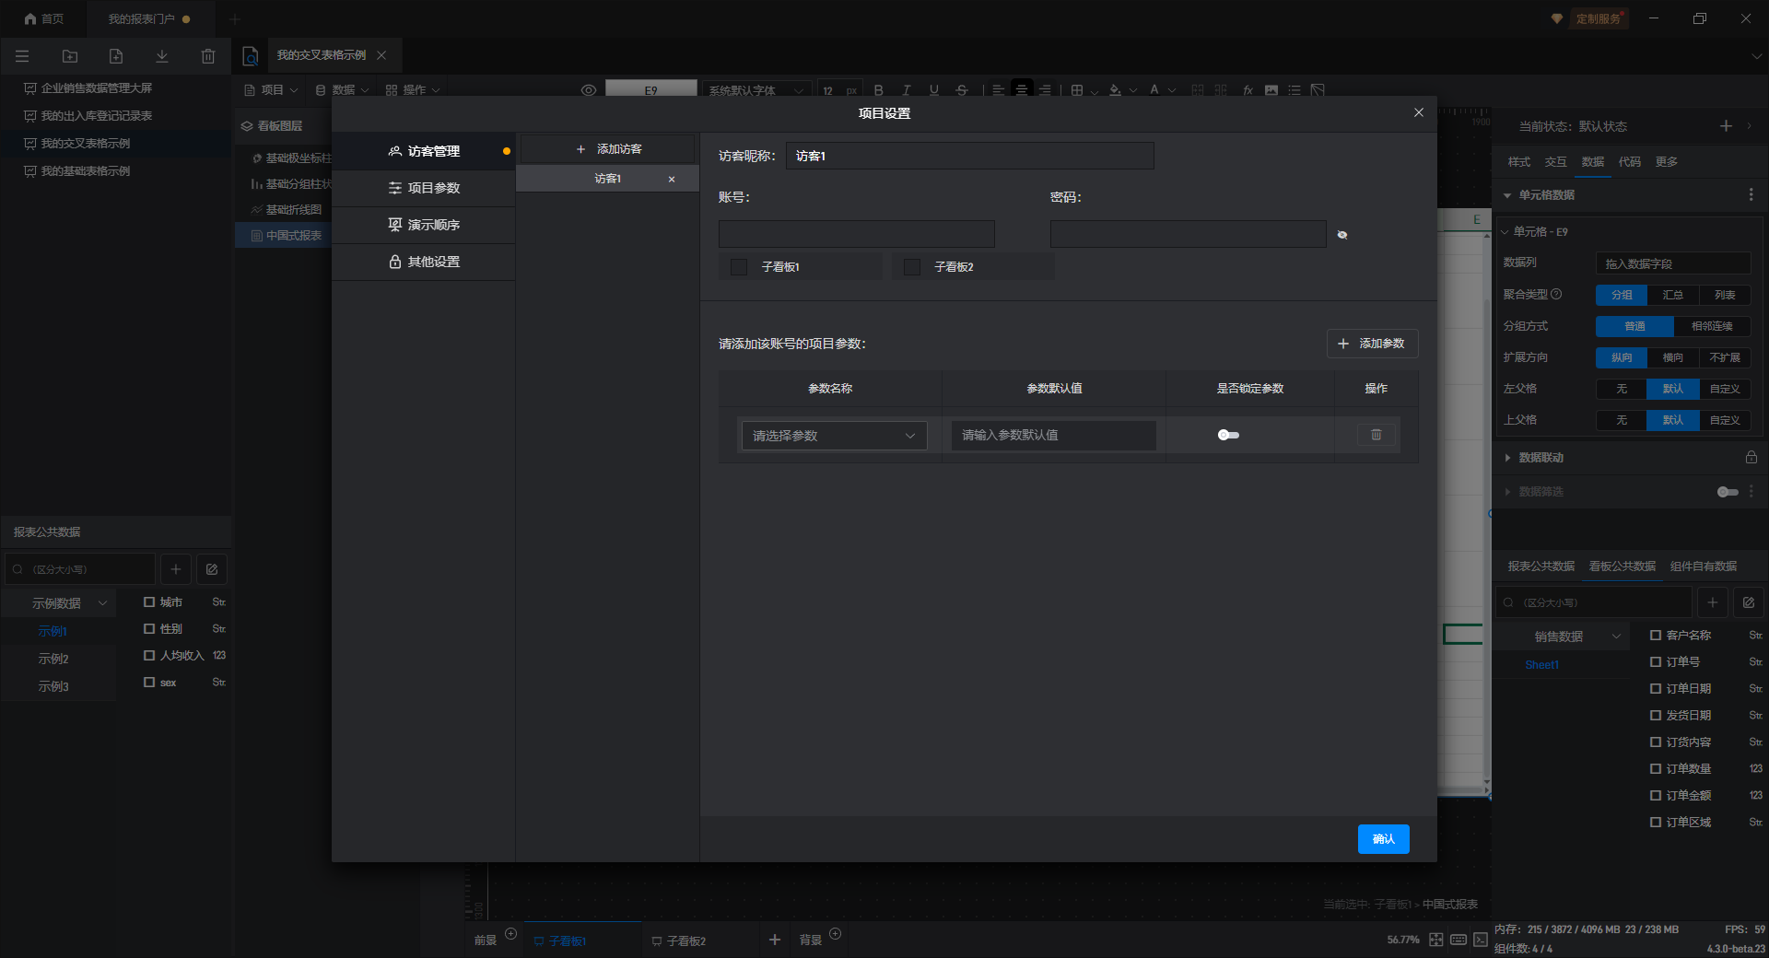Click the trash icon in sidebar toolbar
The width and height of the screenshot is (1769, 958).
[x=208, y=56]
